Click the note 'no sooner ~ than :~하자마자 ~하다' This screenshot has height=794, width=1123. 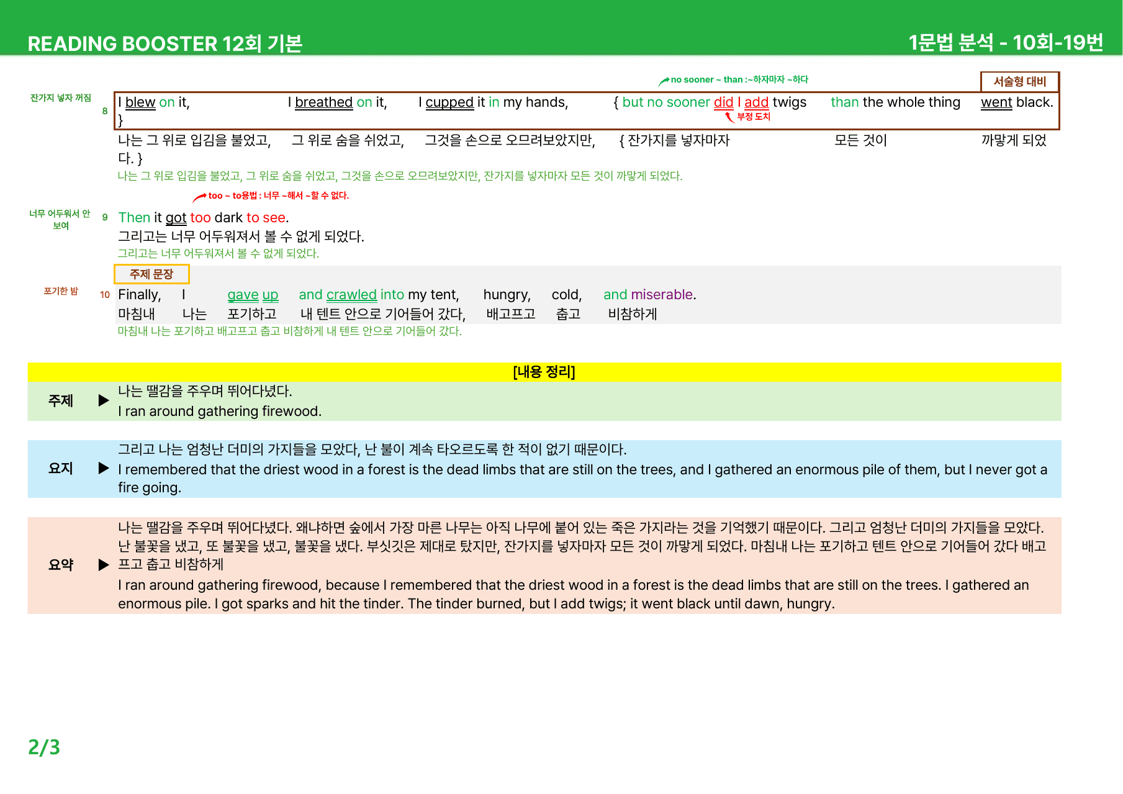coord(739,79)
